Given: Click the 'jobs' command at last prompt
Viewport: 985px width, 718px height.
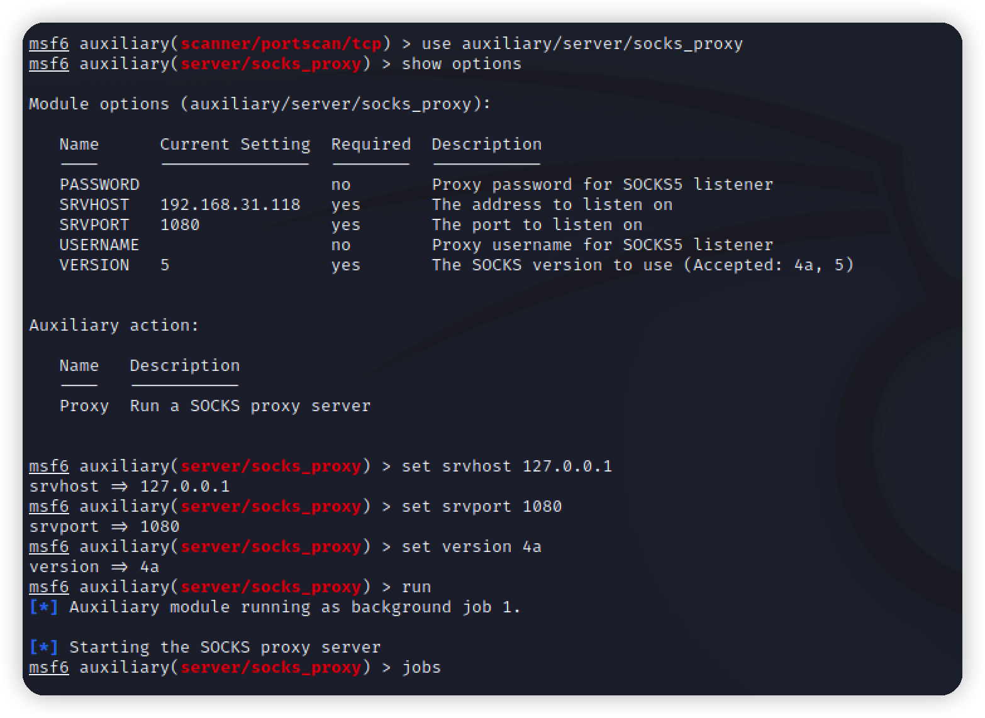Looking at the screenshot, I should coord(421,668).
